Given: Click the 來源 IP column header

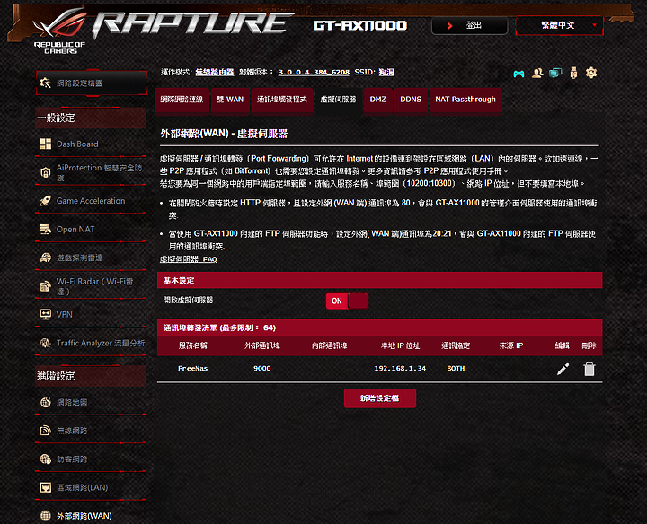Looking at the screenshot, I should click(511, 345).
